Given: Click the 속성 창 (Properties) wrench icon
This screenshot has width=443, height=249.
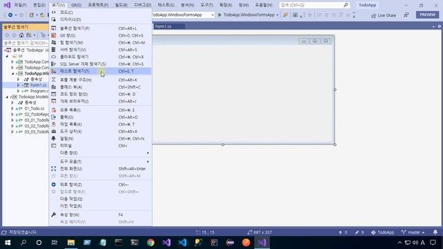Looking at the screenshot, I should coord(53,215).
